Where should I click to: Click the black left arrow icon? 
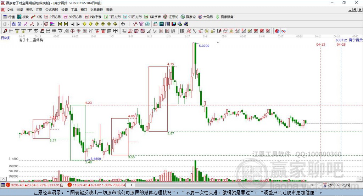[x=72, y=24]
